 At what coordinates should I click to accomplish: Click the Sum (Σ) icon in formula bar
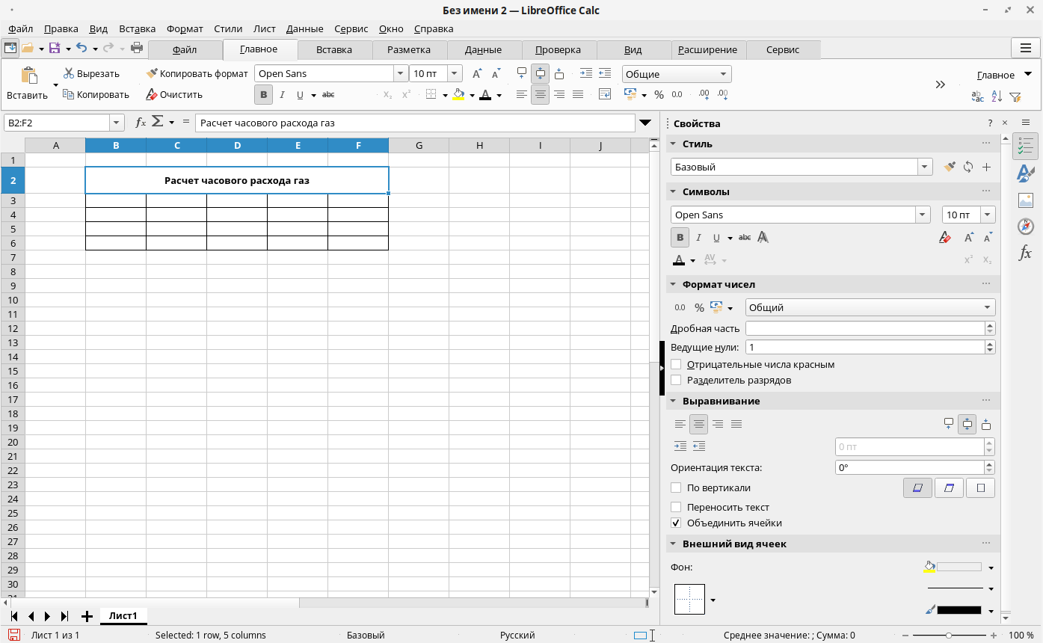(x=157, y=122)
